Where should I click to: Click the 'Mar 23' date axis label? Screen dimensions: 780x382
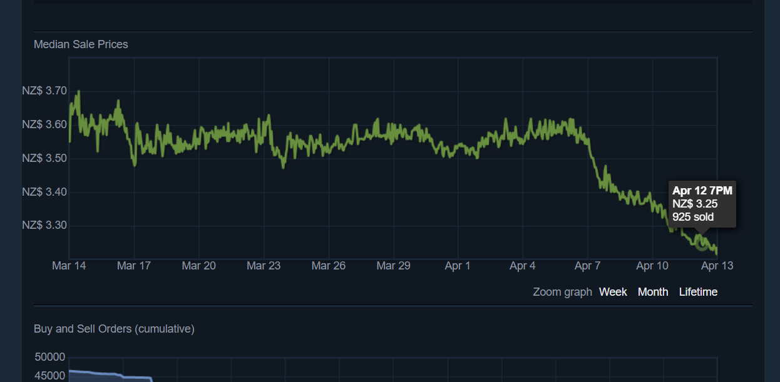[x=264, y=266]
